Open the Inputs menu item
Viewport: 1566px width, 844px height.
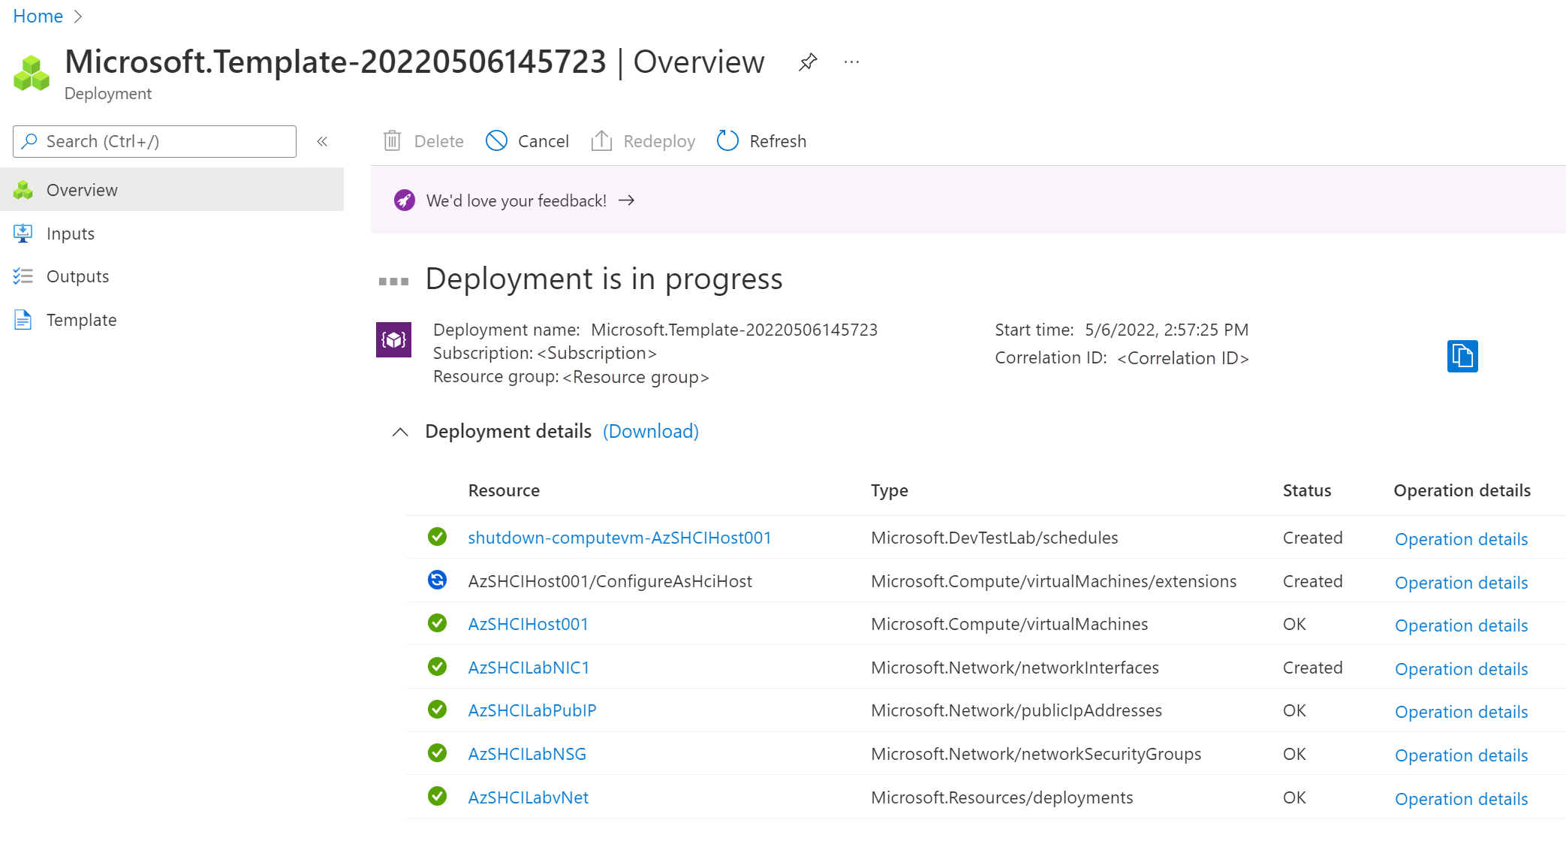click(x=71, y=234)
